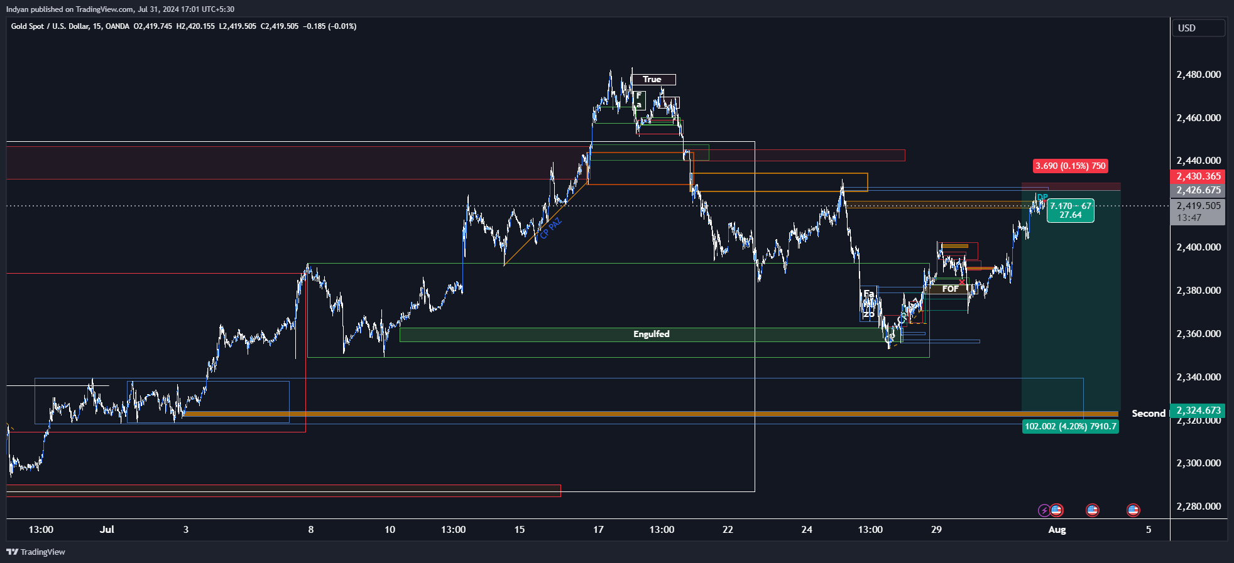Image resolution: width=1234 pixels, height=563 pixels.
Task: Select the Second text label
Action: [1149, 413]
